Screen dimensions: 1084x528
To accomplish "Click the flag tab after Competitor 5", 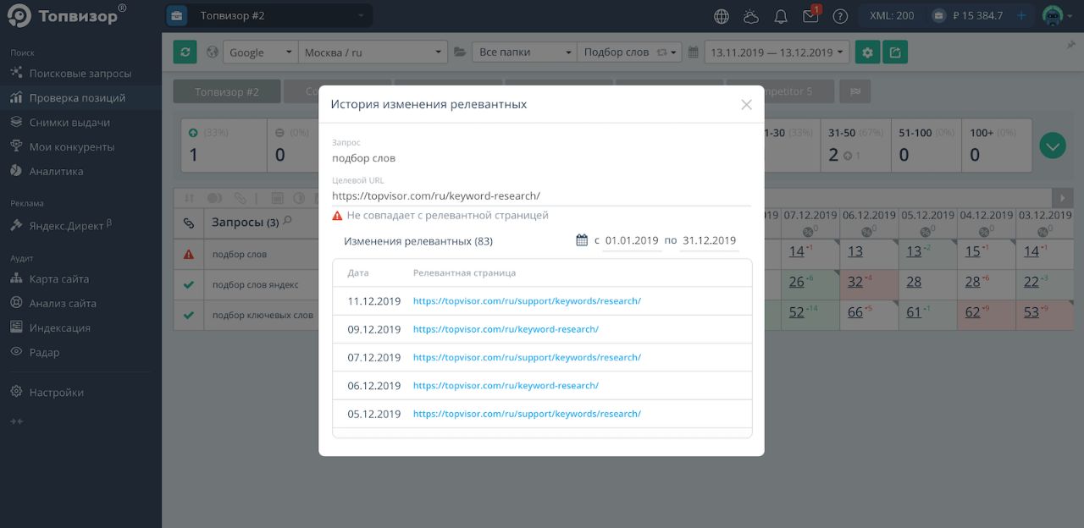I will (855, 91).
